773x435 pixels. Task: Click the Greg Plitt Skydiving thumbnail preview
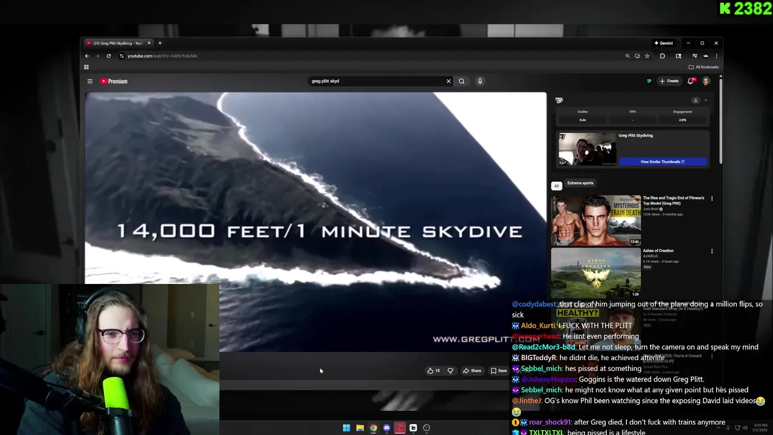587,149
